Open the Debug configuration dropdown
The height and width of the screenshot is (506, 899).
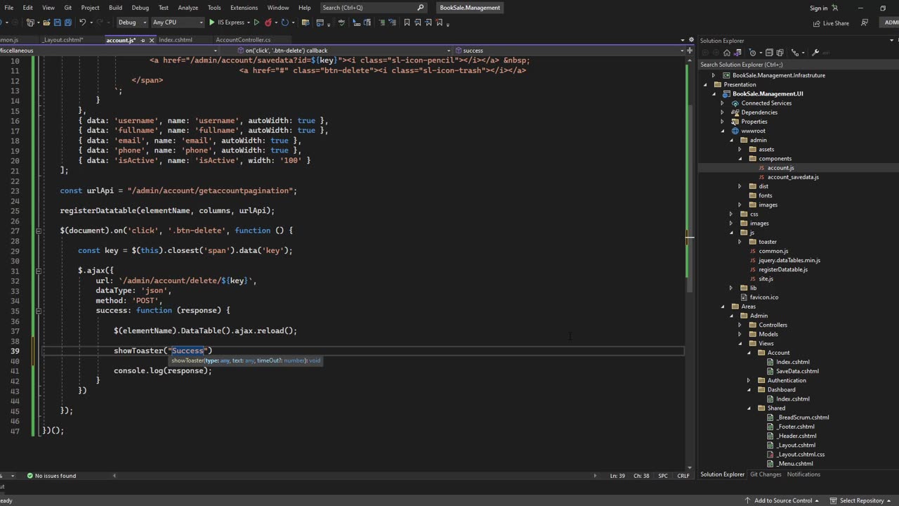pyautogui.click(x=133, y=22)
